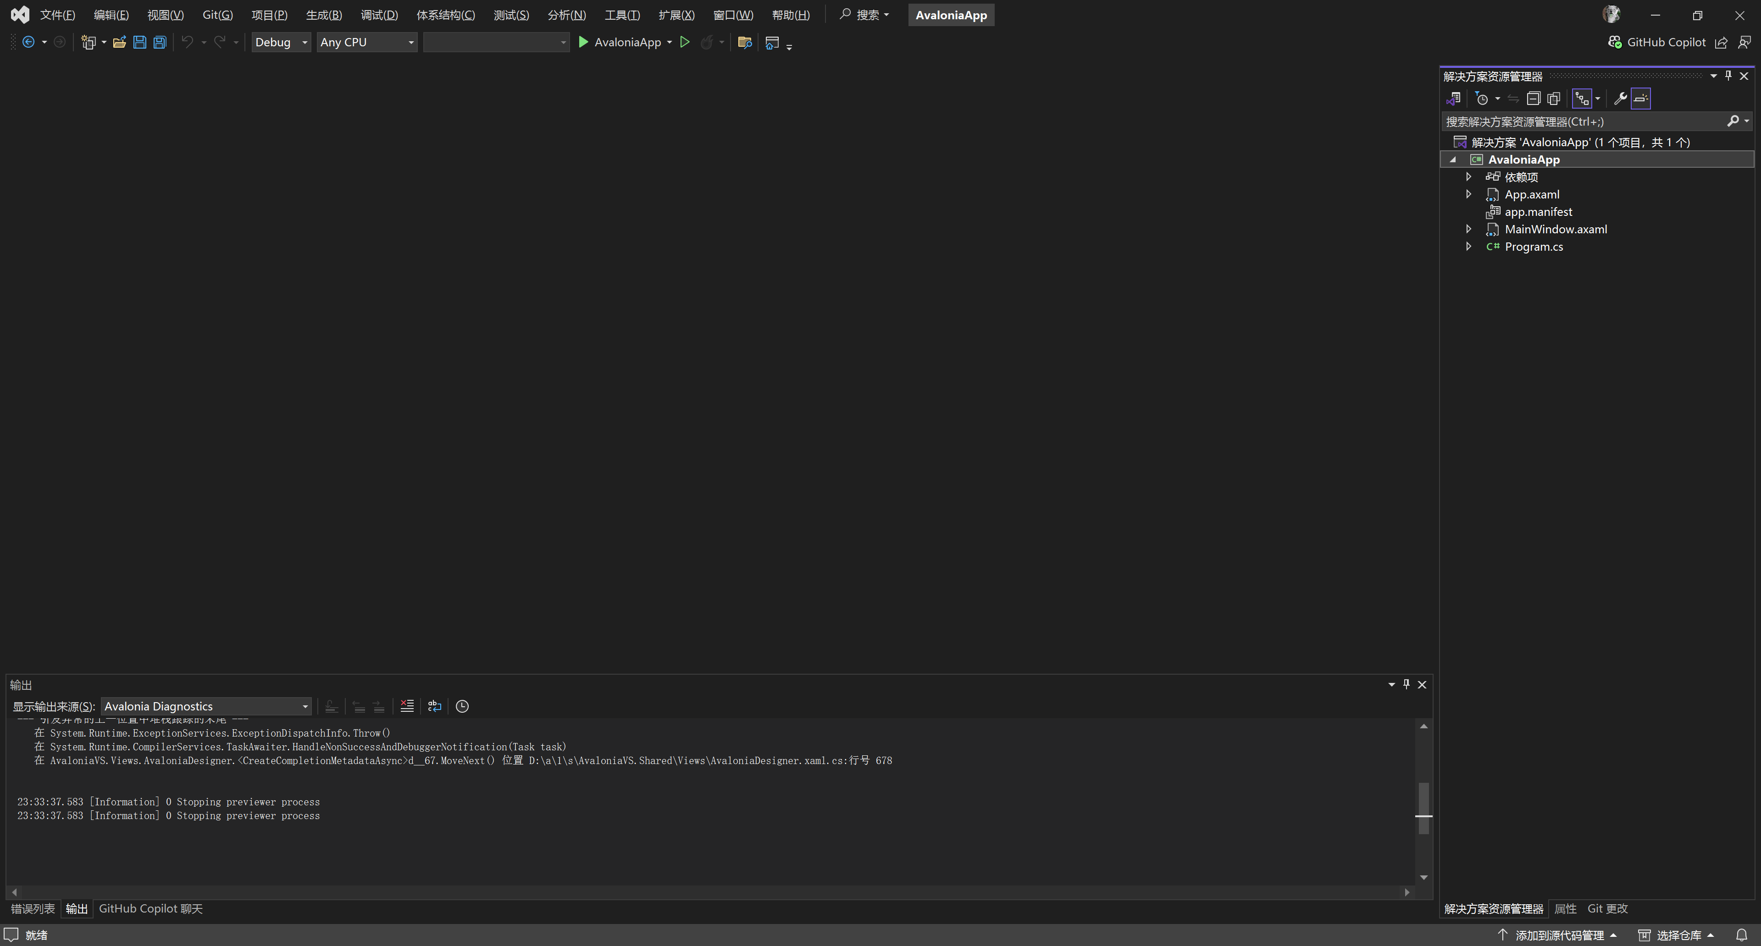Expand the MainWindow.axaml node

click(1468, 230)
